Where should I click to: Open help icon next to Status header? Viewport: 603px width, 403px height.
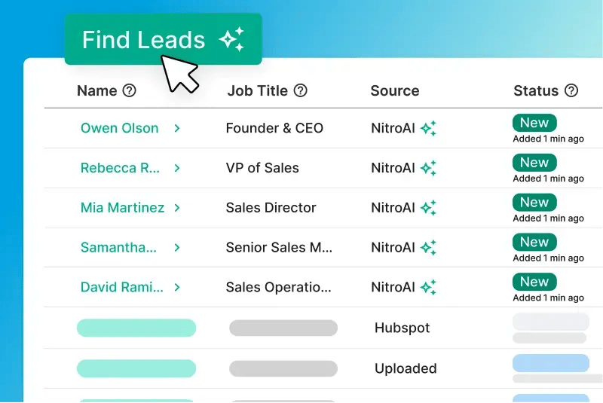(x=571, y=90)
